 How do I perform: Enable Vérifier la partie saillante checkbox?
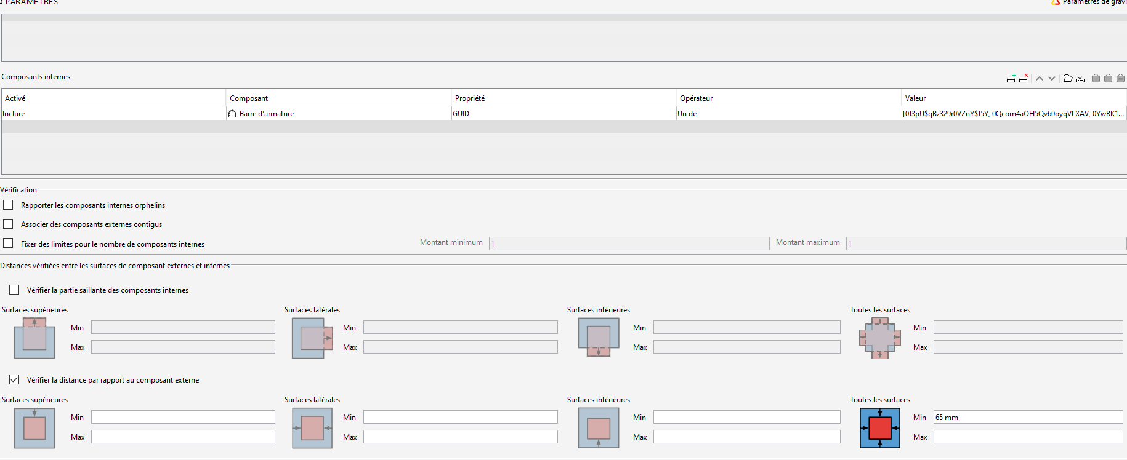click(14, 290)
